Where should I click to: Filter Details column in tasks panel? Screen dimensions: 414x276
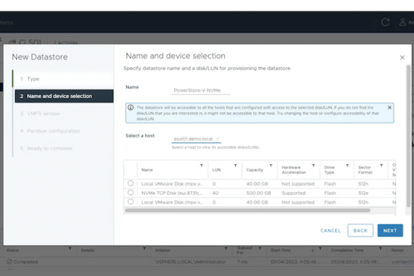[144, 248]
